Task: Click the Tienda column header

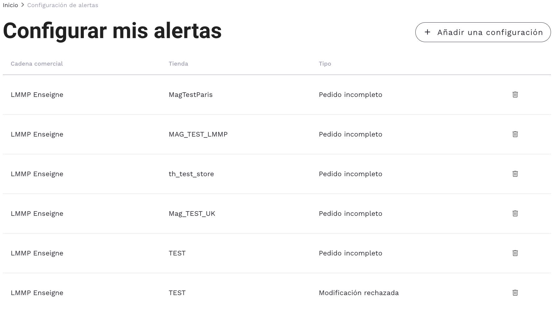Action: [x=178, y=64]
